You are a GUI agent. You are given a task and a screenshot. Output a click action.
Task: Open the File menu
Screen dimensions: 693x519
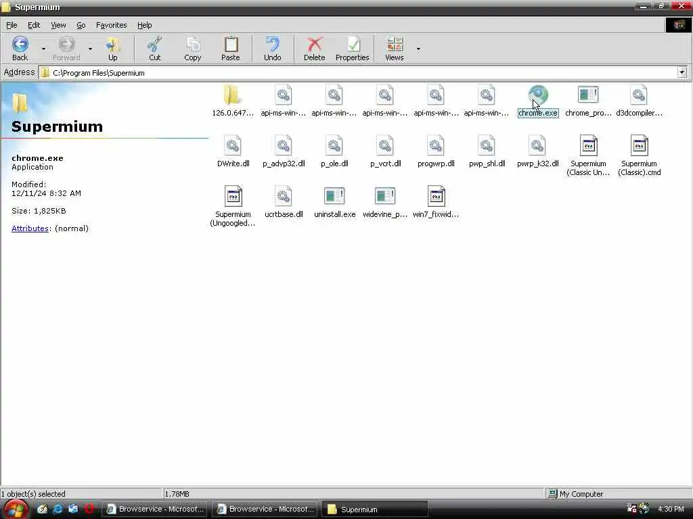click(x=12, y=25)
